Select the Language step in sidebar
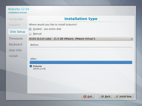142x106 pixels. coord(16,19)
